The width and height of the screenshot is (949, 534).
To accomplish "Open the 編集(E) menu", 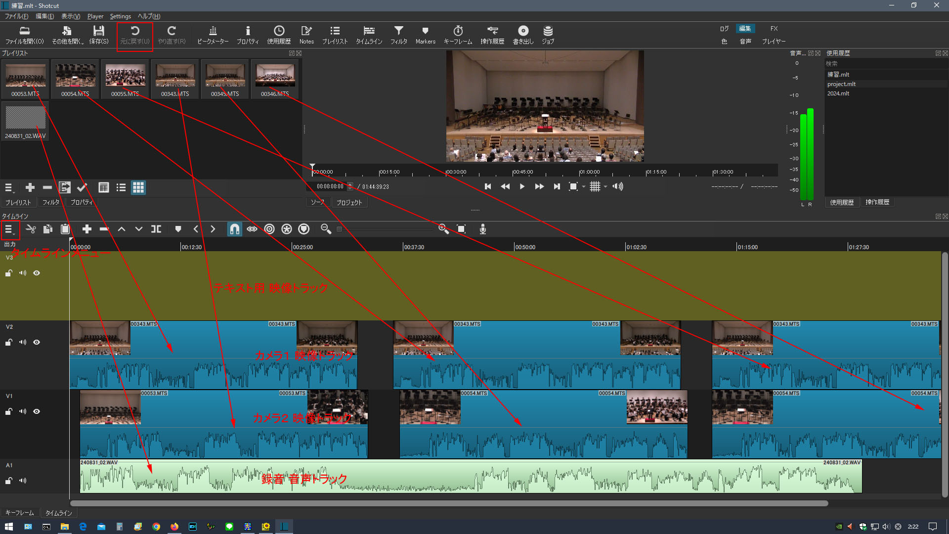I will [44, 16].
